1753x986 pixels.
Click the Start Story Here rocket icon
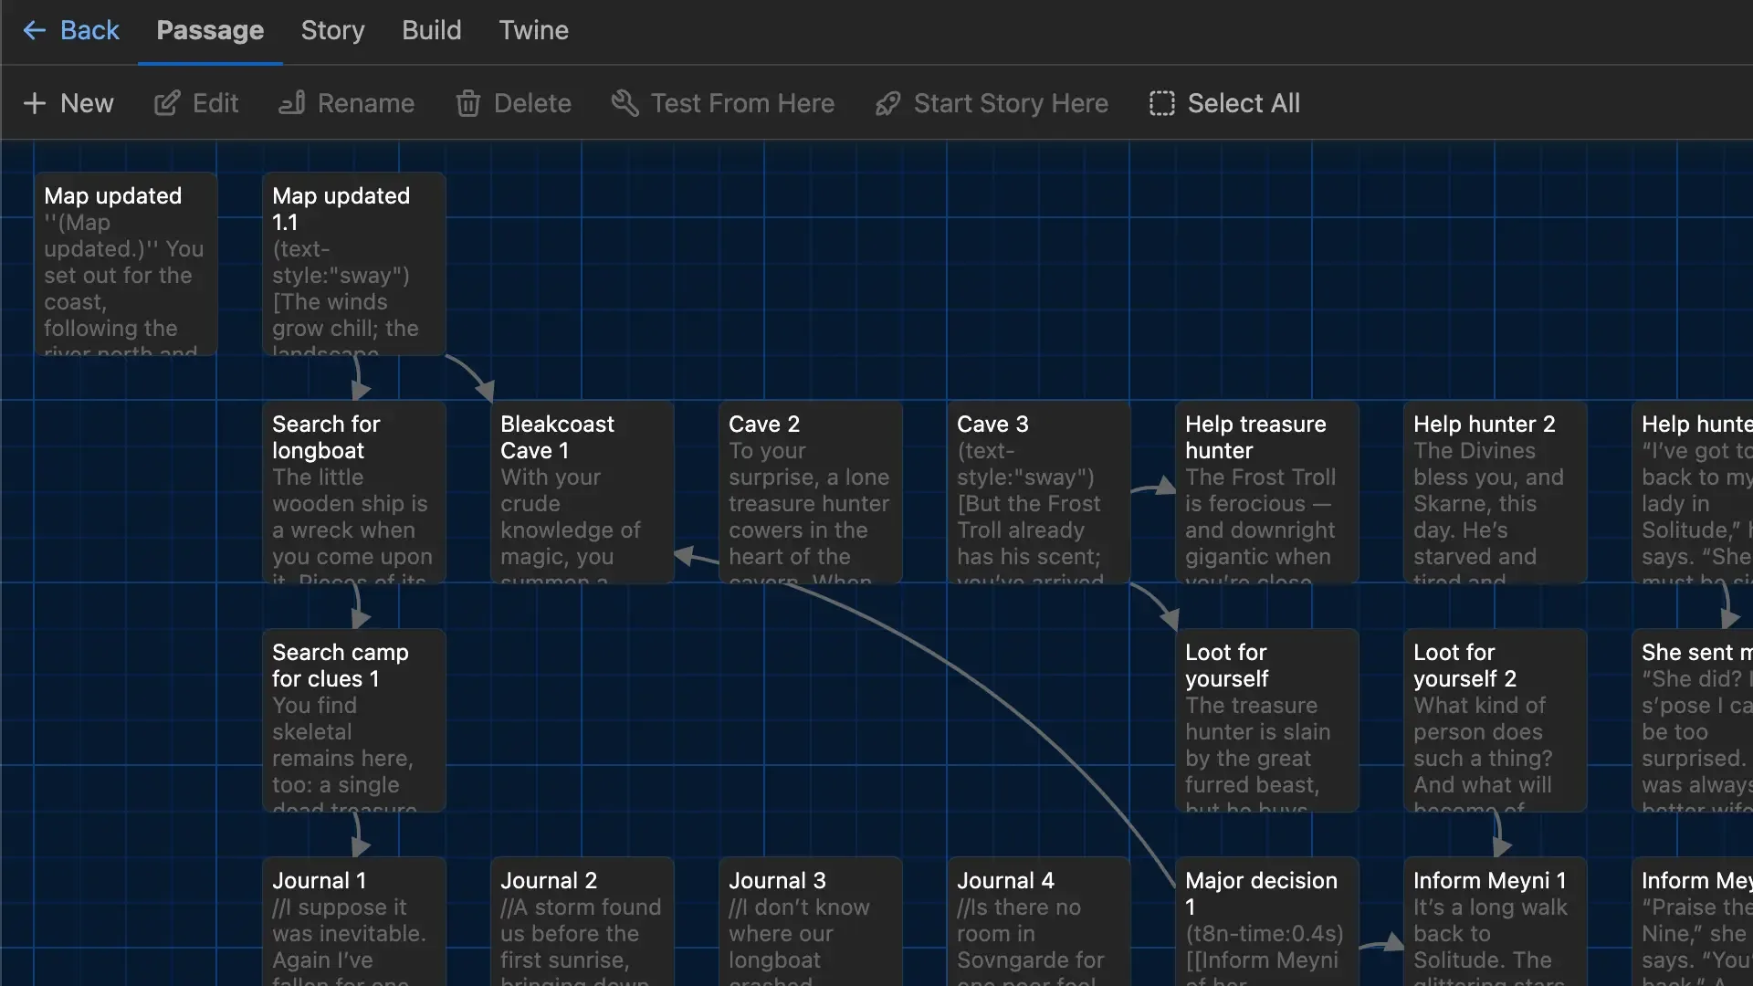coord(887,103)
